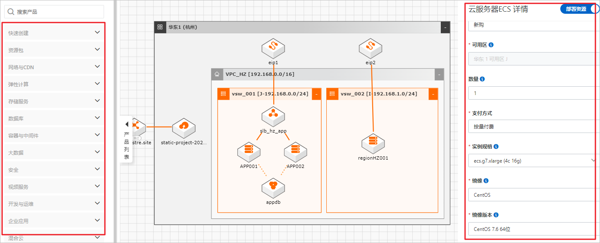This screenshot has height=243, width=600.
Task: Select the slb_hz_app load balancer icon
Action: [273, 117]
